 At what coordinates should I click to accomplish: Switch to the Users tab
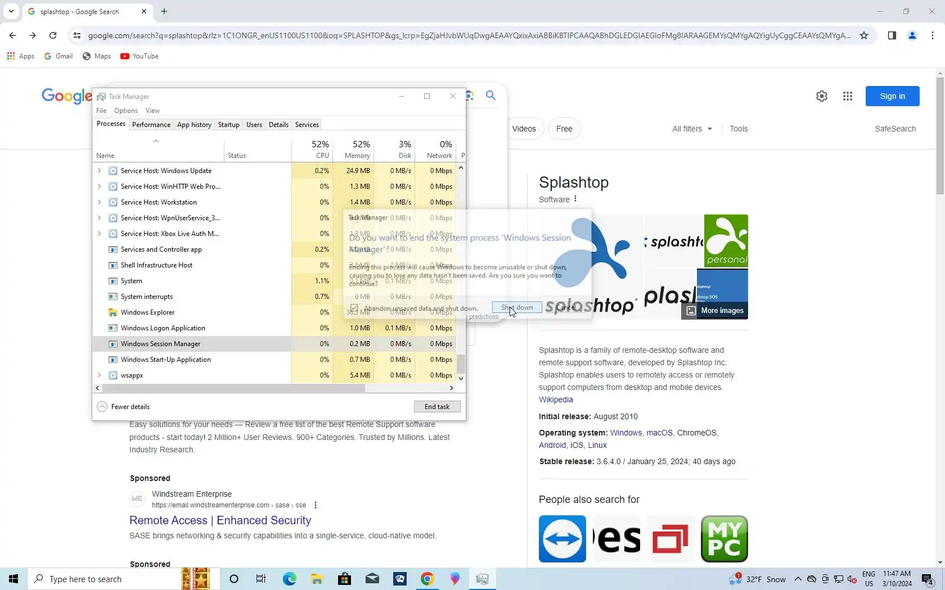tap(254, 125)
